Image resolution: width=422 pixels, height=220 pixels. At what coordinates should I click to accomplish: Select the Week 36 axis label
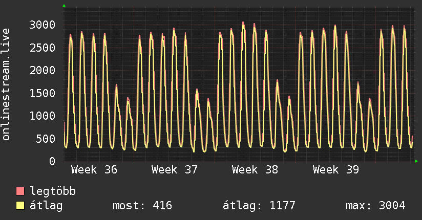click(94, 170)
